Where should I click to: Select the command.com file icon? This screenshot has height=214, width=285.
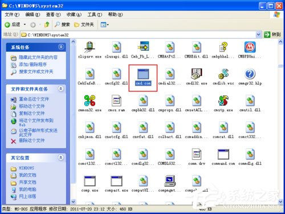click(x=223, y=154)
